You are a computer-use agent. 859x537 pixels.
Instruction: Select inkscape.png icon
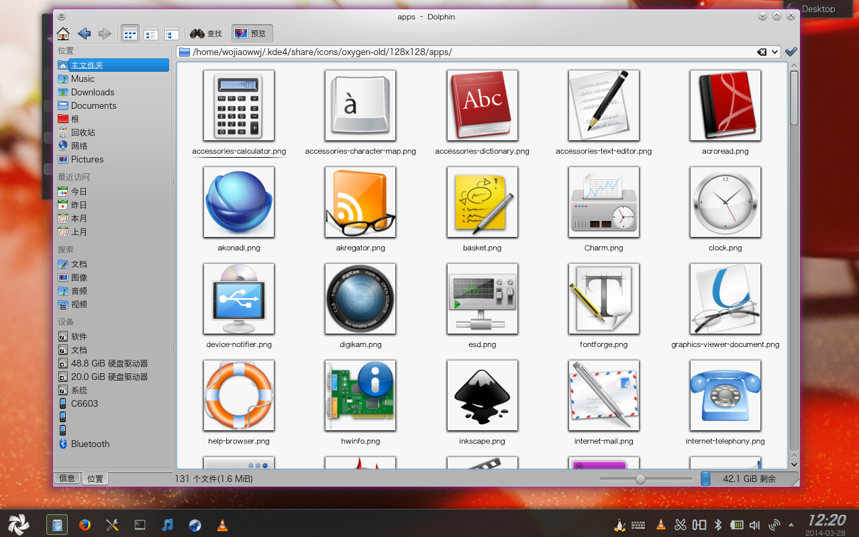[x=482, y=395]
